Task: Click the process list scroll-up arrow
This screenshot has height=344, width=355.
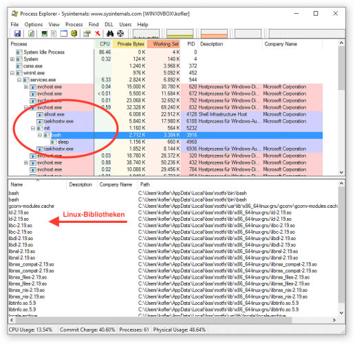Action: (341, 43)
